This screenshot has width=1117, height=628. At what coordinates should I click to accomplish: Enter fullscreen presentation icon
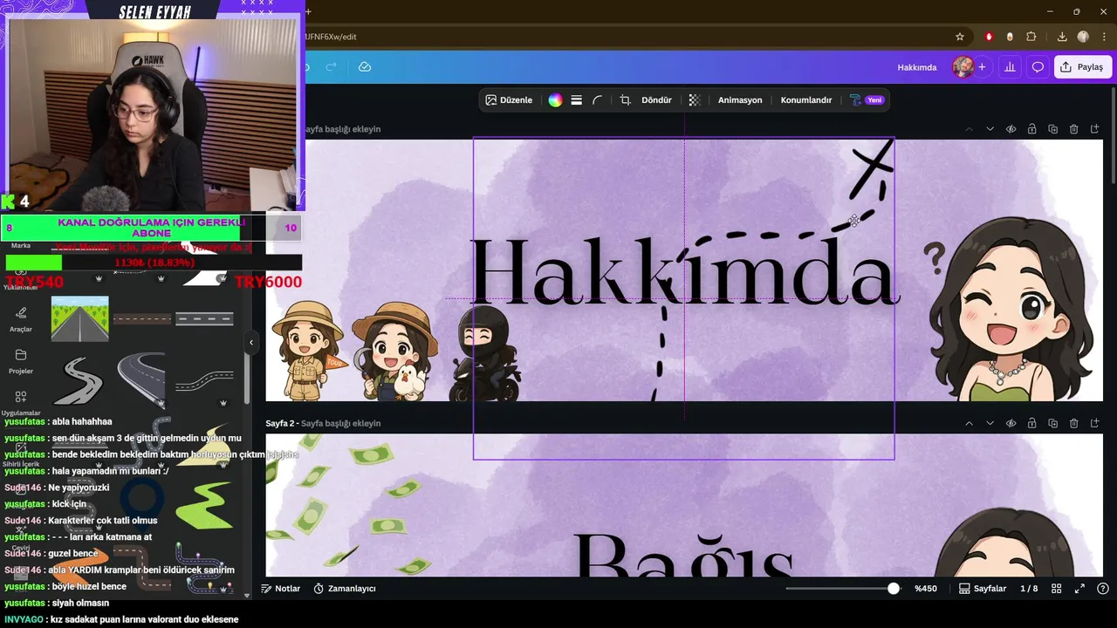click(x=1079, y=589)
